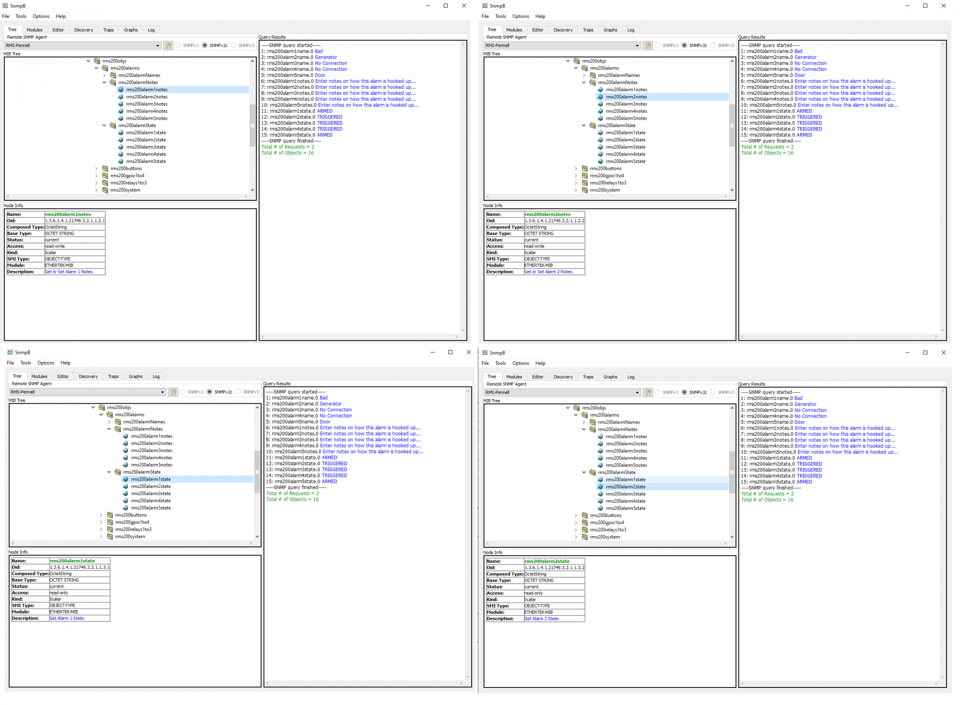The width and height of the screenshot is (964, 705).
Task: Click rms200alarm4notes leaf icon in top-right window
Action: pos(600,111)
